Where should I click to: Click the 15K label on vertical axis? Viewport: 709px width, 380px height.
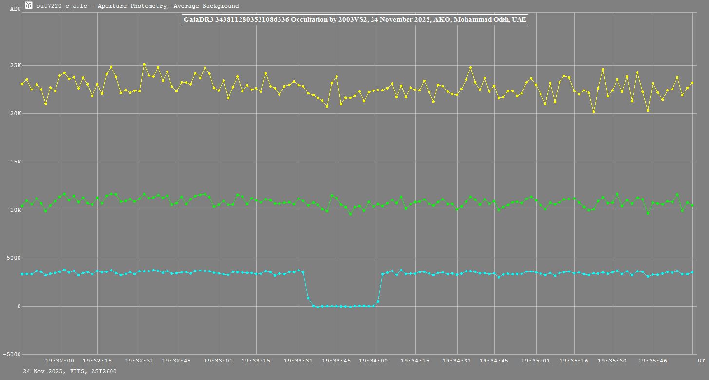click(16, 162)
